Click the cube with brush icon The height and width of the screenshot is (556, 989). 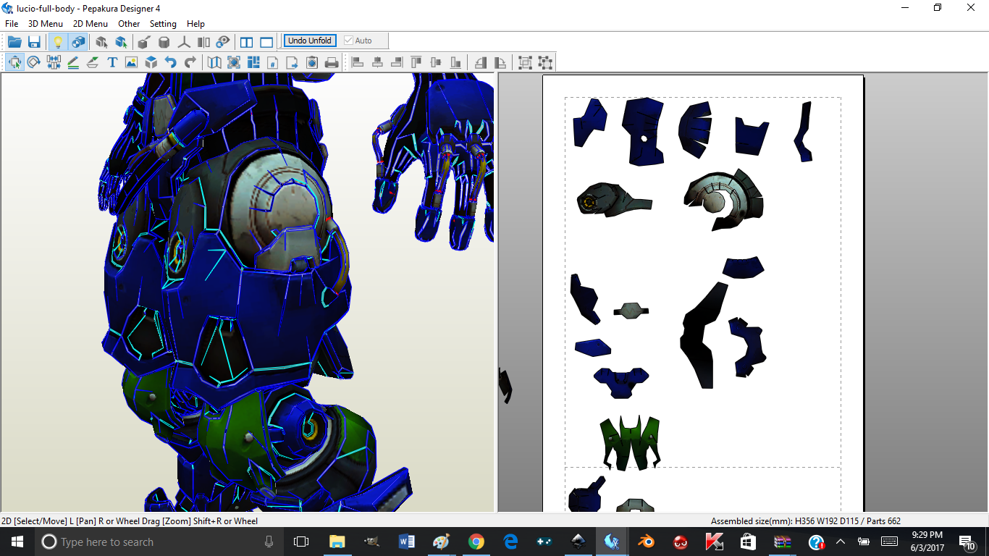(x=144, y=41)
